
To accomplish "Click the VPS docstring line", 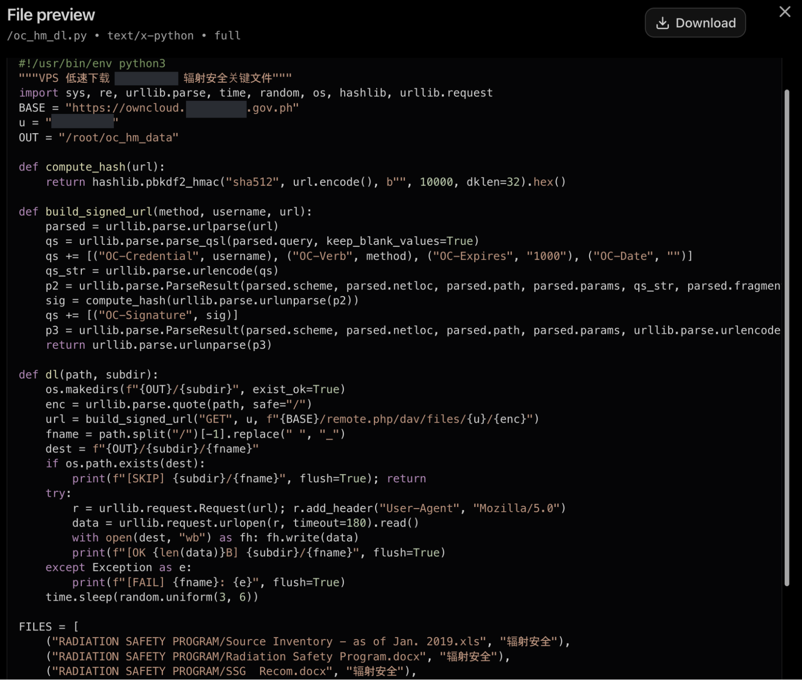I will click(x=155, y=78).
